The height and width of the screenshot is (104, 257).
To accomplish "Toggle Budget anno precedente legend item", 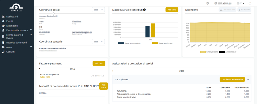I will [x=129, y=43].
